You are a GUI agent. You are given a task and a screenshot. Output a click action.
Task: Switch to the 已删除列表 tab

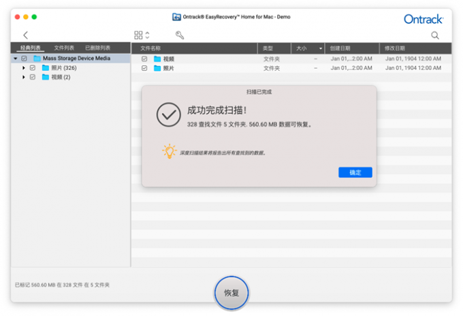click(98, 48)
